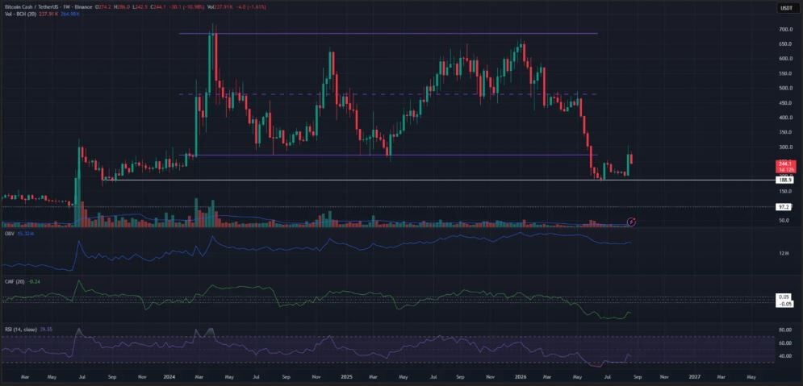This screenshot has height=386, width=803.
Task: Click the pink lightning event icon
Action: (x=632, y=222)
